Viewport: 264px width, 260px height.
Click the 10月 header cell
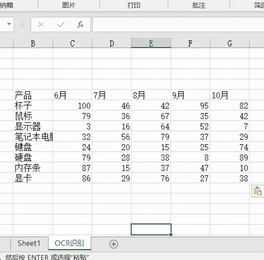pos(230,95)
